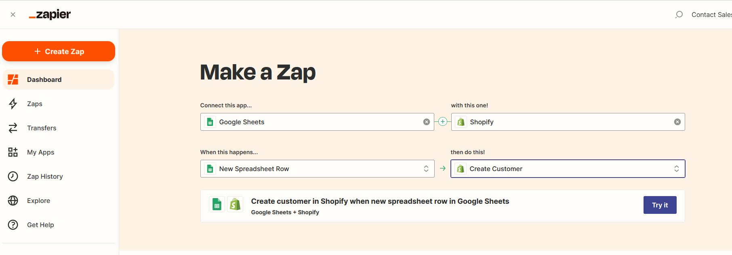This screenshot has width=732, height=255.
Task: Click the Get Help question mark icon
Action: [13, 225]
